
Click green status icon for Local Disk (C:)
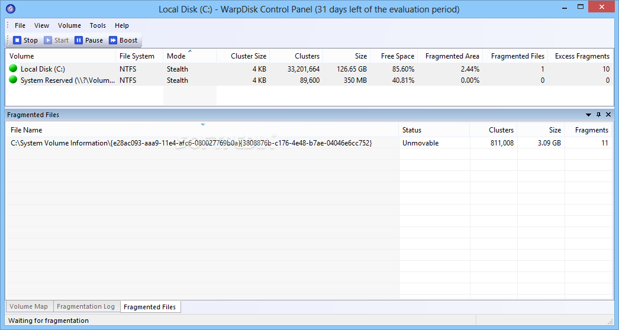tap(13, 68)
